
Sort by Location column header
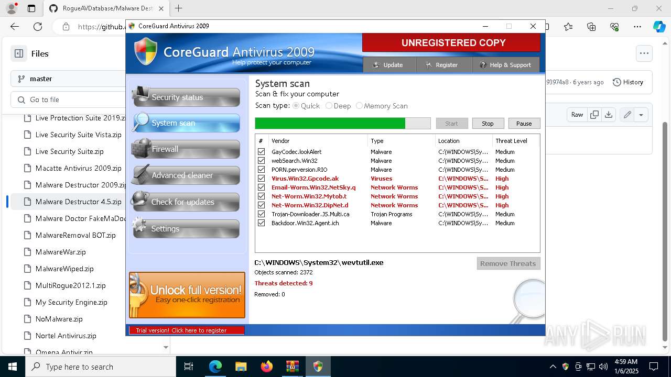[x=464, y=141]
